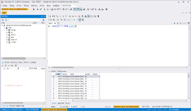Collapse the SELECT * FROM event result section
Screen dimensions: 191x111
(49, 71)
